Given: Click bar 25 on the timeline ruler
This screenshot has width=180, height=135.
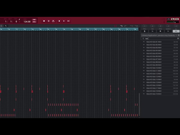Looking at the screenshot, I should [80, 29].
